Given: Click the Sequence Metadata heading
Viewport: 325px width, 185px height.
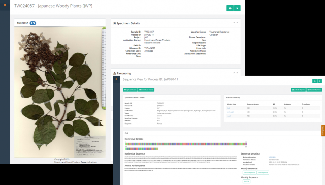Looking at the screenshot, I should [250, 153].
